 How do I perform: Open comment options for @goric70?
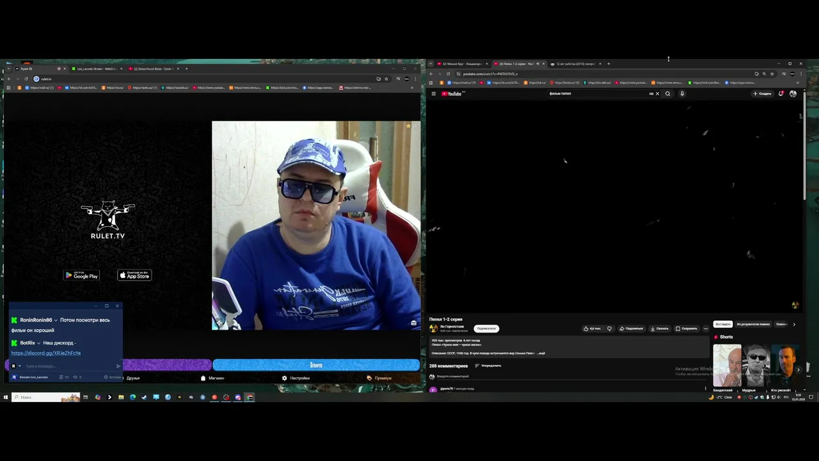point(706,388)
